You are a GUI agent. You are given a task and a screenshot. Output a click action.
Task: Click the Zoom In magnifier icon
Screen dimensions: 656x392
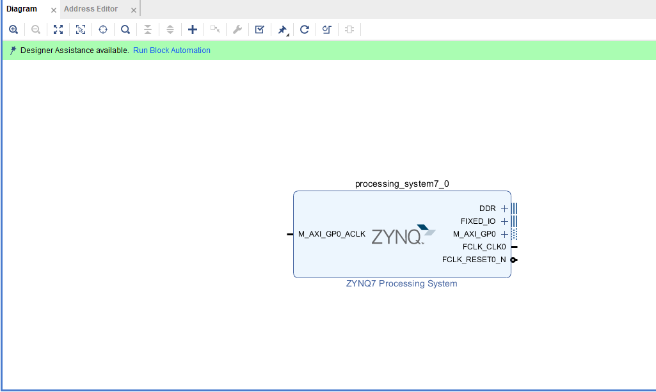click(x=13, y=29)
